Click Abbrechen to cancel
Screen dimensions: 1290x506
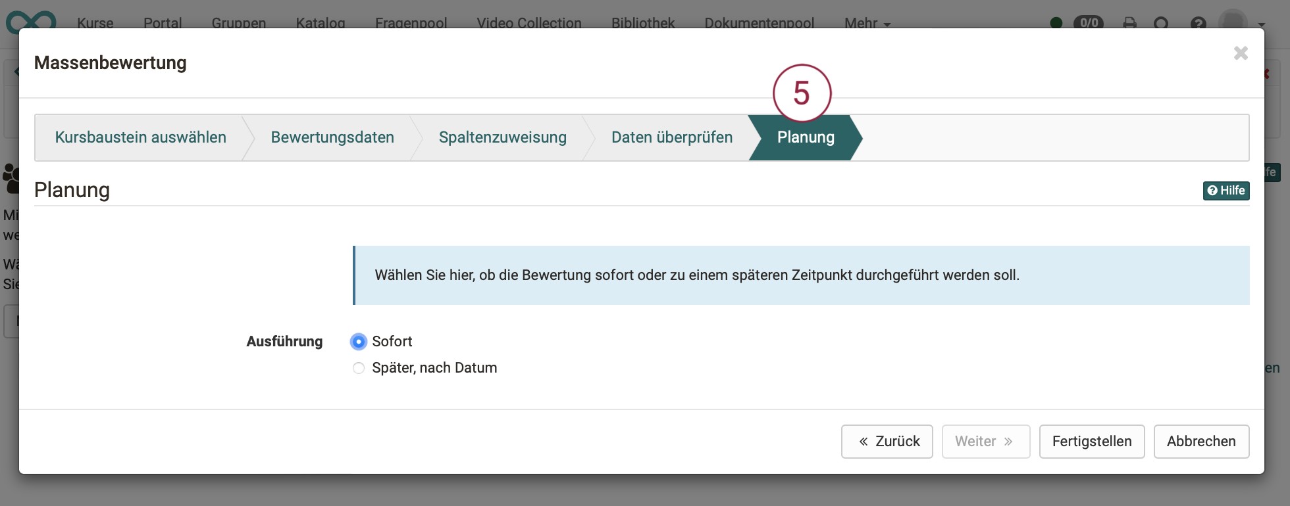click(x=1201, y=442)
